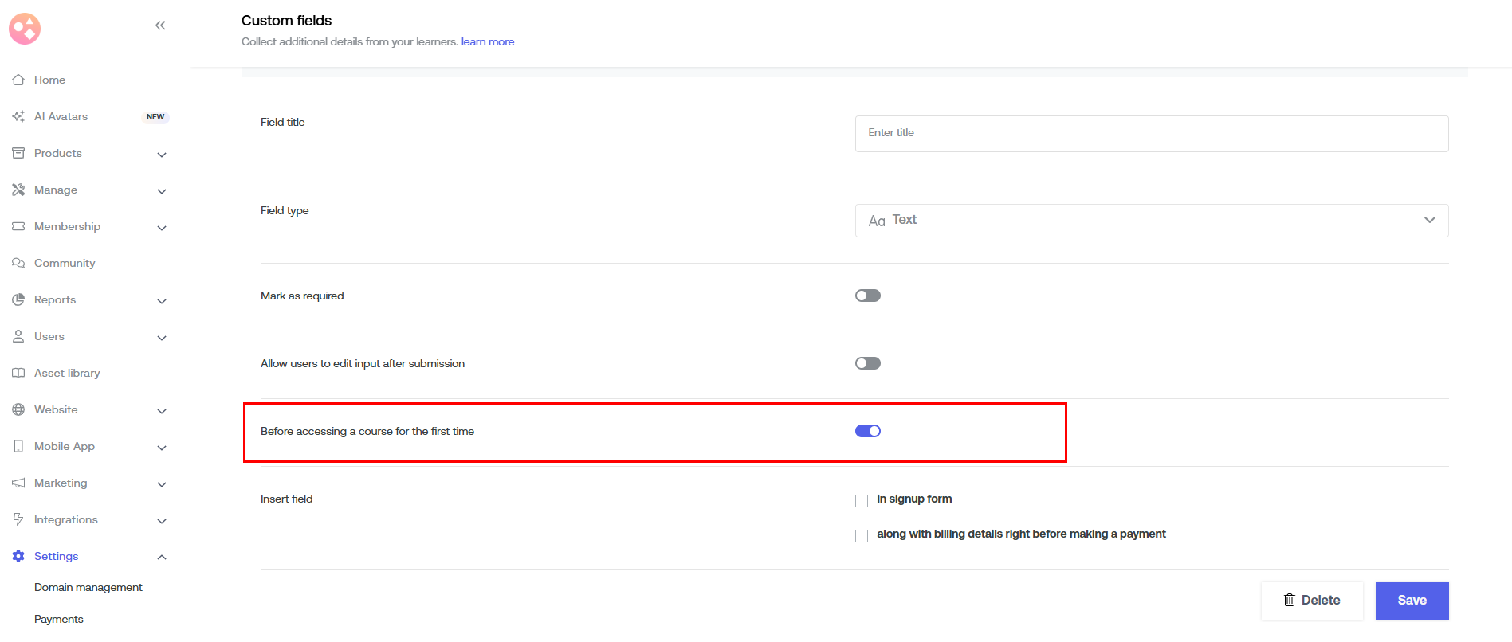
Task: Click the Enter title input field
Action: 1151,134
